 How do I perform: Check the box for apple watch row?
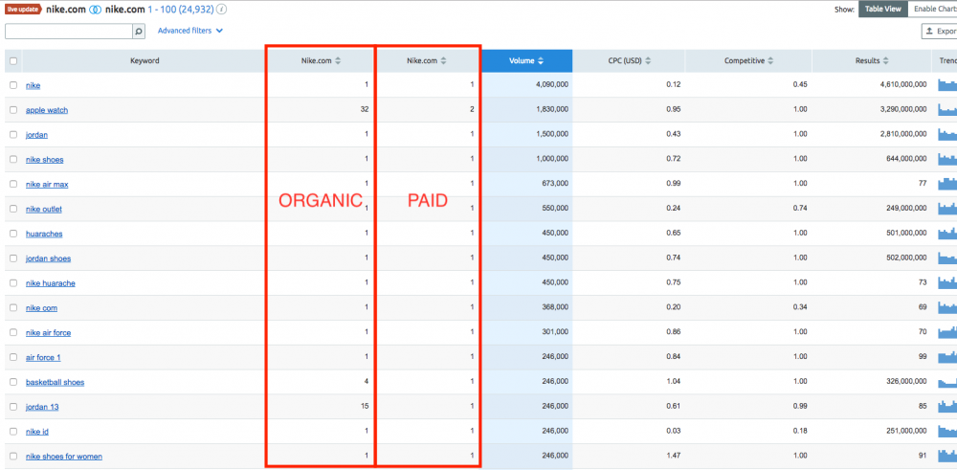click(13, 110)
